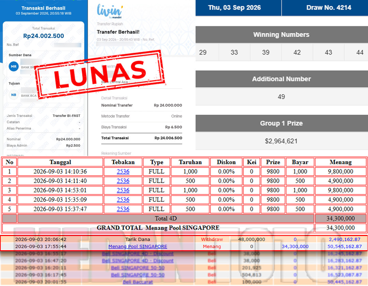Viewport: 368px width, 286px height.
Task: Open Beli SINGAPORE 50-50 at 16:20:11
Action: [138, 268]
